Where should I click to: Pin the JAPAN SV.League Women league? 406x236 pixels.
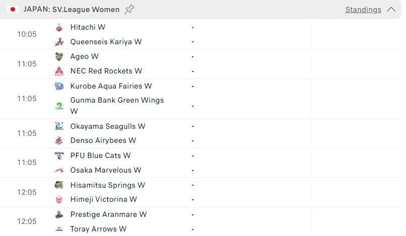click(129, 10)
